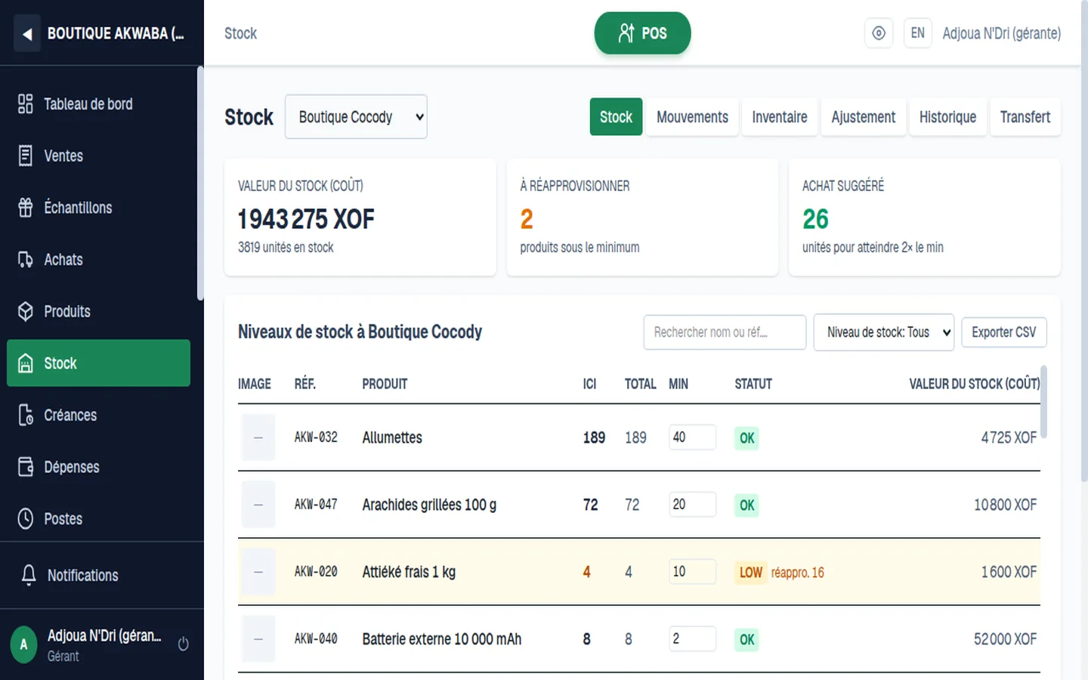Click the À réapprovisionner count 2
The width and height of the screenshot is (1088, 680).
[527, 219]
